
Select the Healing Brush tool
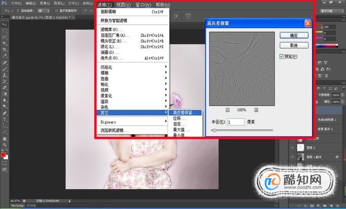click(5, 62)
